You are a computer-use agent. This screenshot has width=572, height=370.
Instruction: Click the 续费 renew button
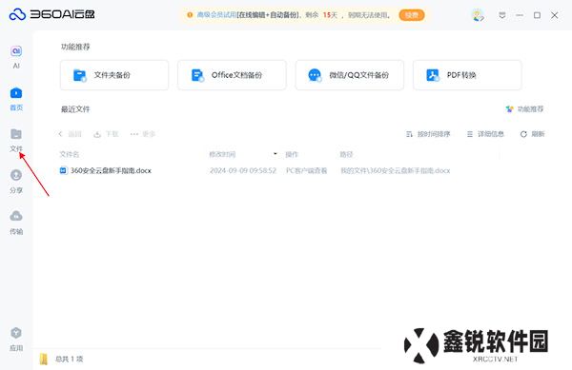coord(412,15)
